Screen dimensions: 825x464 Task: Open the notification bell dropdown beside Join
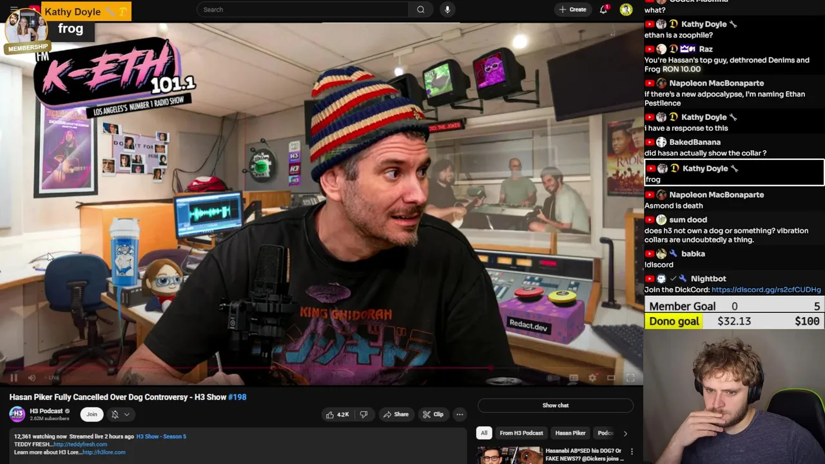(120, 414)
